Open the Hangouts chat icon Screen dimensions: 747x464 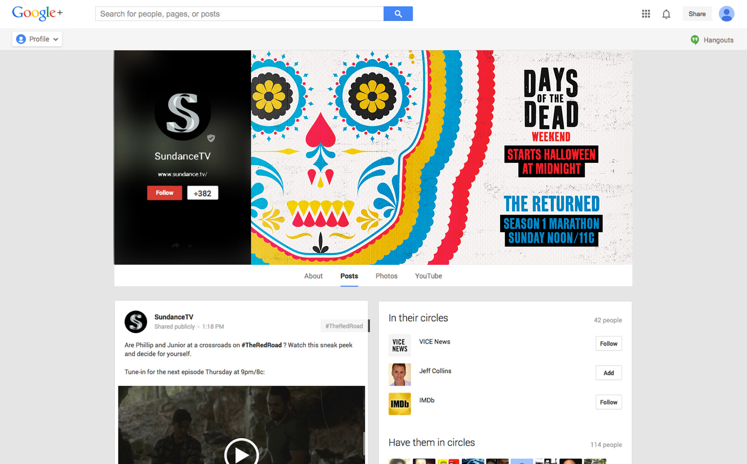[x=695, y=40]
